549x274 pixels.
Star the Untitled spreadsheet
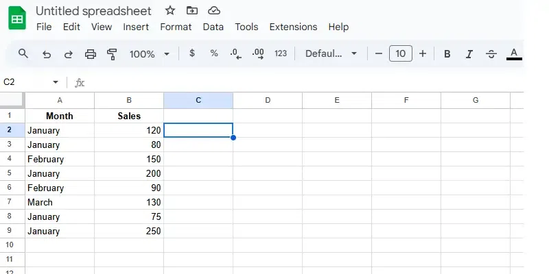[170, 11]
